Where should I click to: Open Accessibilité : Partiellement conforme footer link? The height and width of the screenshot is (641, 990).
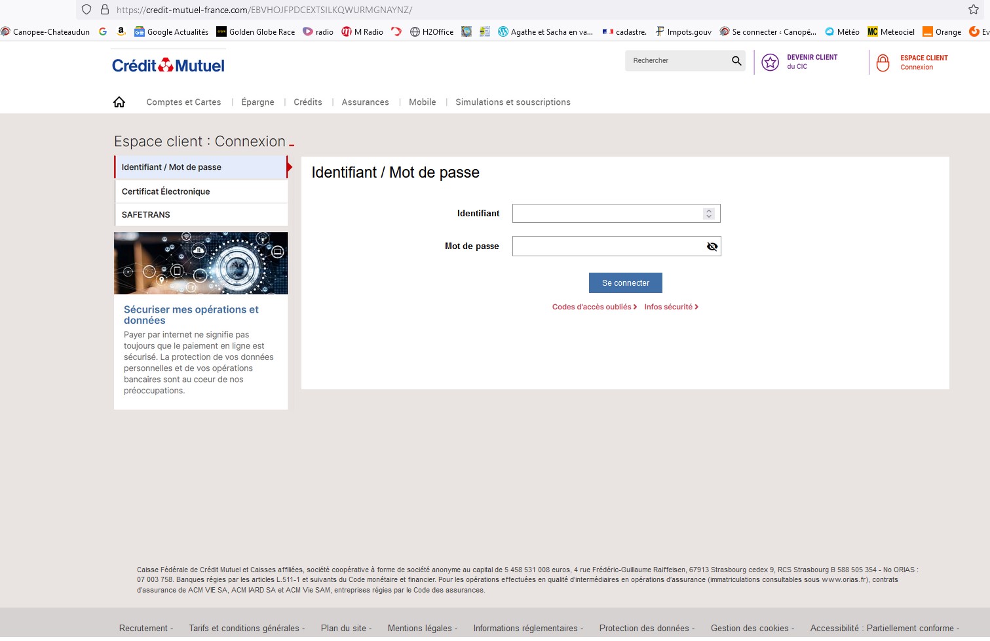882,628
